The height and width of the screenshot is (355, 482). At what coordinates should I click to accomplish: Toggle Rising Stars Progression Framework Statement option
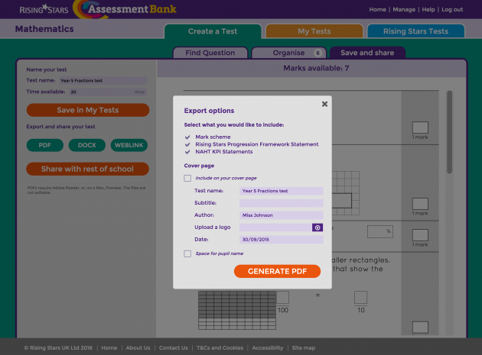click(187, 144)
